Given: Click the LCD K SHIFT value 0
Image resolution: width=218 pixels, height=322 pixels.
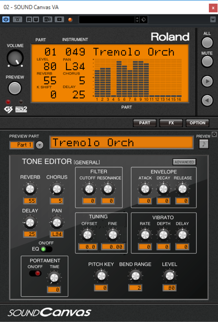Looking at the screenshot, I should [x=53, y=95].
